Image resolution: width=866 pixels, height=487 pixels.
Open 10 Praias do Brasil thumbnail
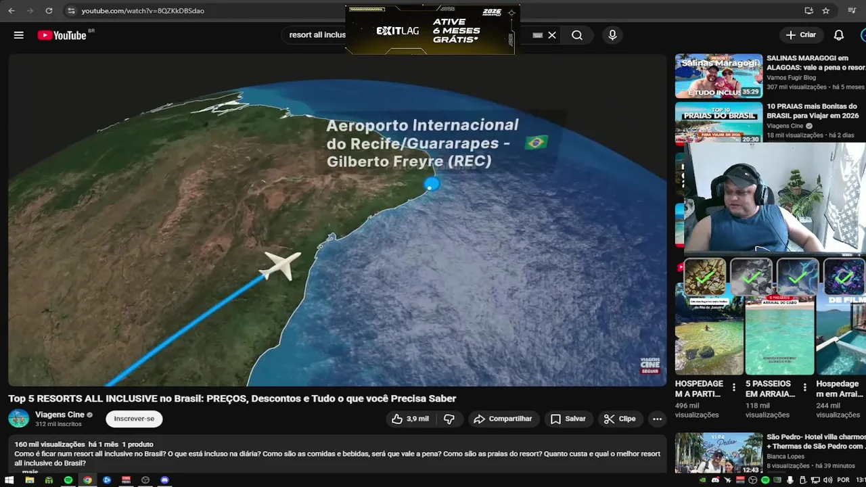719,122
